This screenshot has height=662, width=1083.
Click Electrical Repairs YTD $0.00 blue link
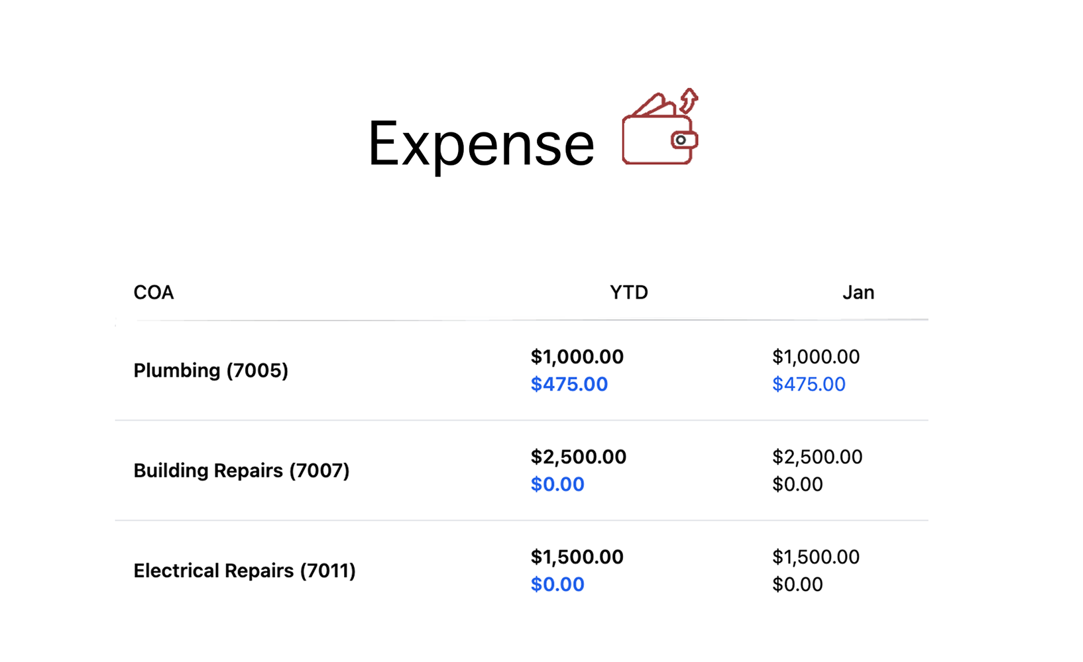(557, 585)
